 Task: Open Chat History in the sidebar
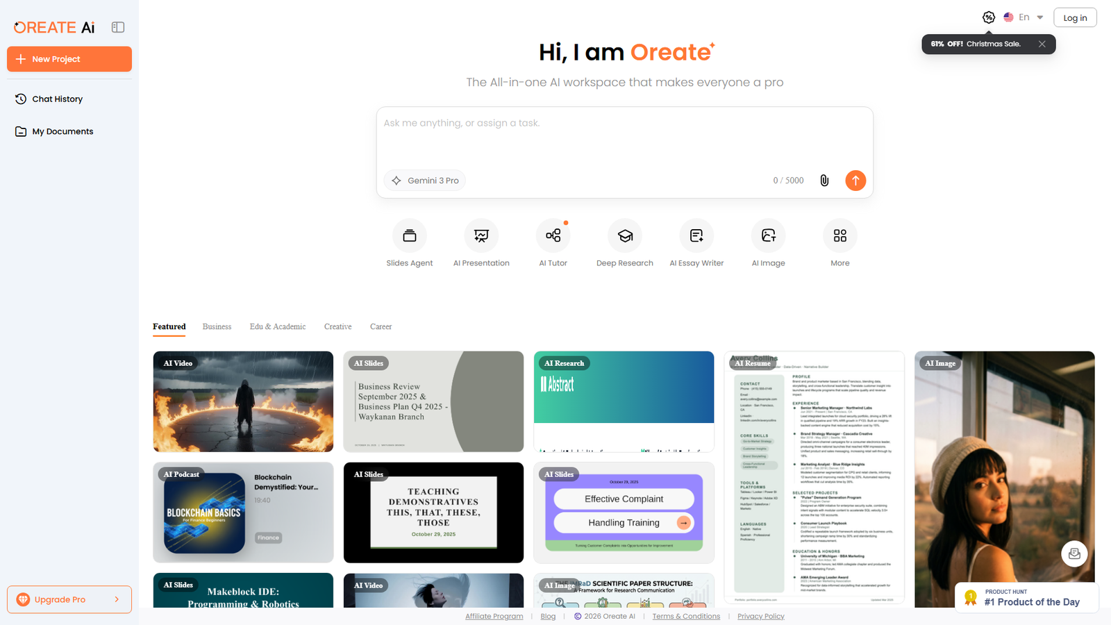(x=56, y=99)
